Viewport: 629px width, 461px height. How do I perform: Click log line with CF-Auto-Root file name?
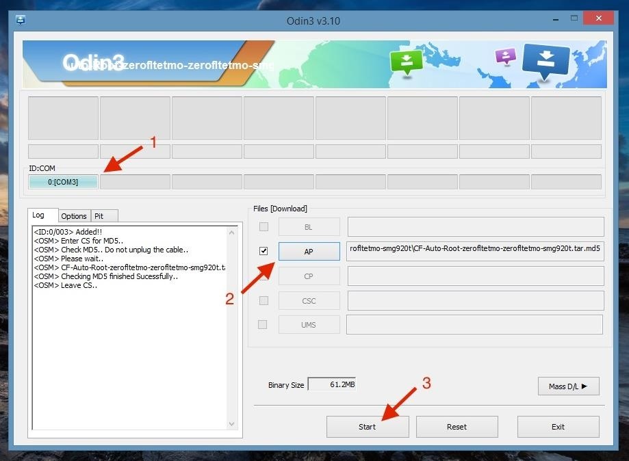coord(129,267)
